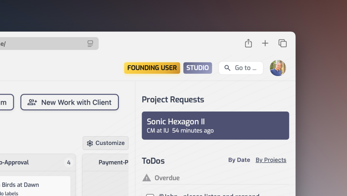
Task: Click the gear icon on Customize
Action: [90, 143]
